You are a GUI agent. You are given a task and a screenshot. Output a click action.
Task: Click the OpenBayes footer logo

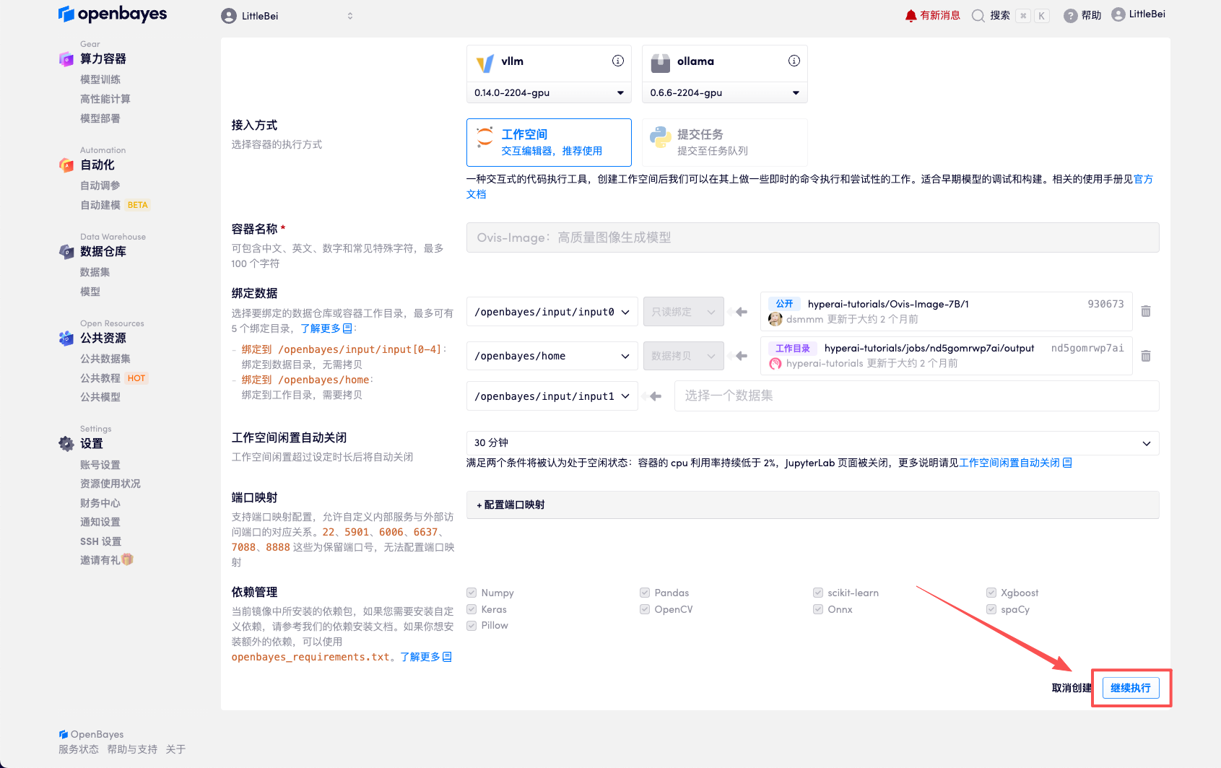(91, 734)
